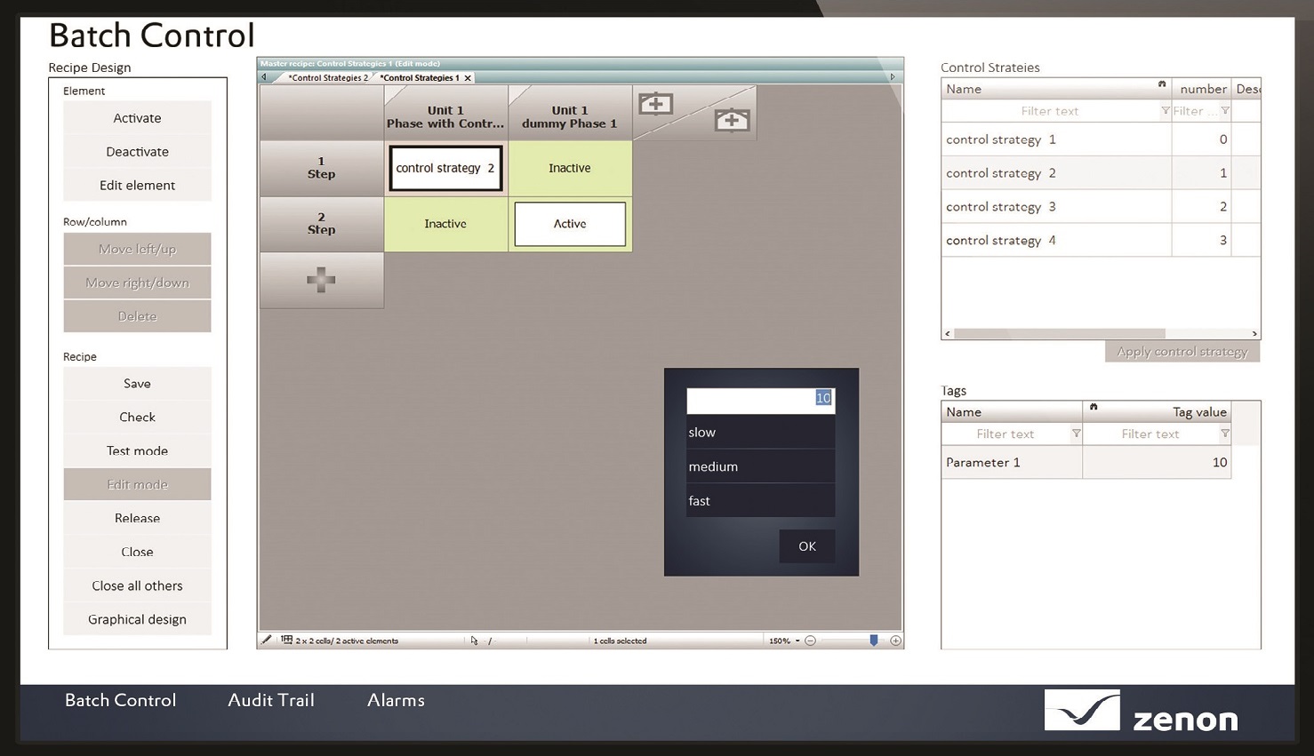This screenshot has width=1314, height=756.
Task: Click zoom in plus icon in status bar
Action: pos(895,641)
